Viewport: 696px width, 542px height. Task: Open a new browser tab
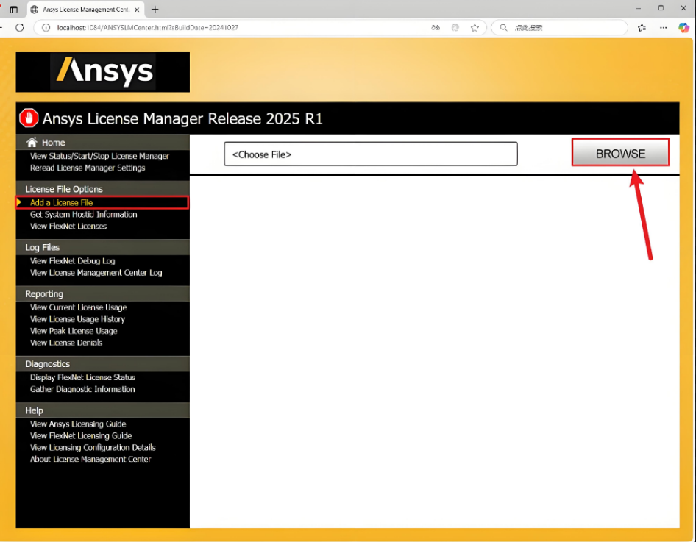click(155, 10)
